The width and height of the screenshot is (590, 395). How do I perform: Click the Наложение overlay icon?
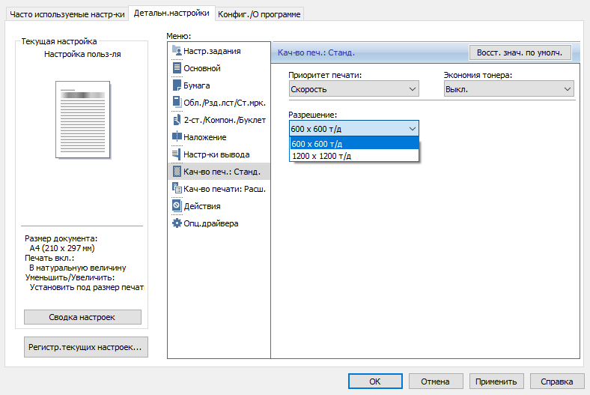click(177, 137)
